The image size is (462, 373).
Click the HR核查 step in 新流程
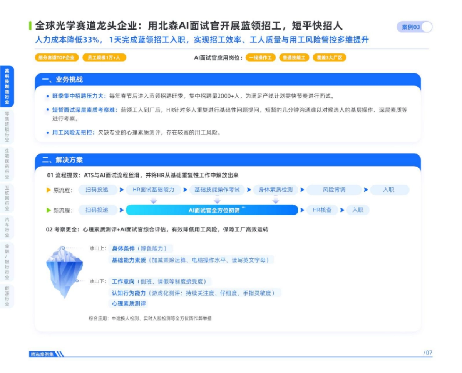(322, 210)
